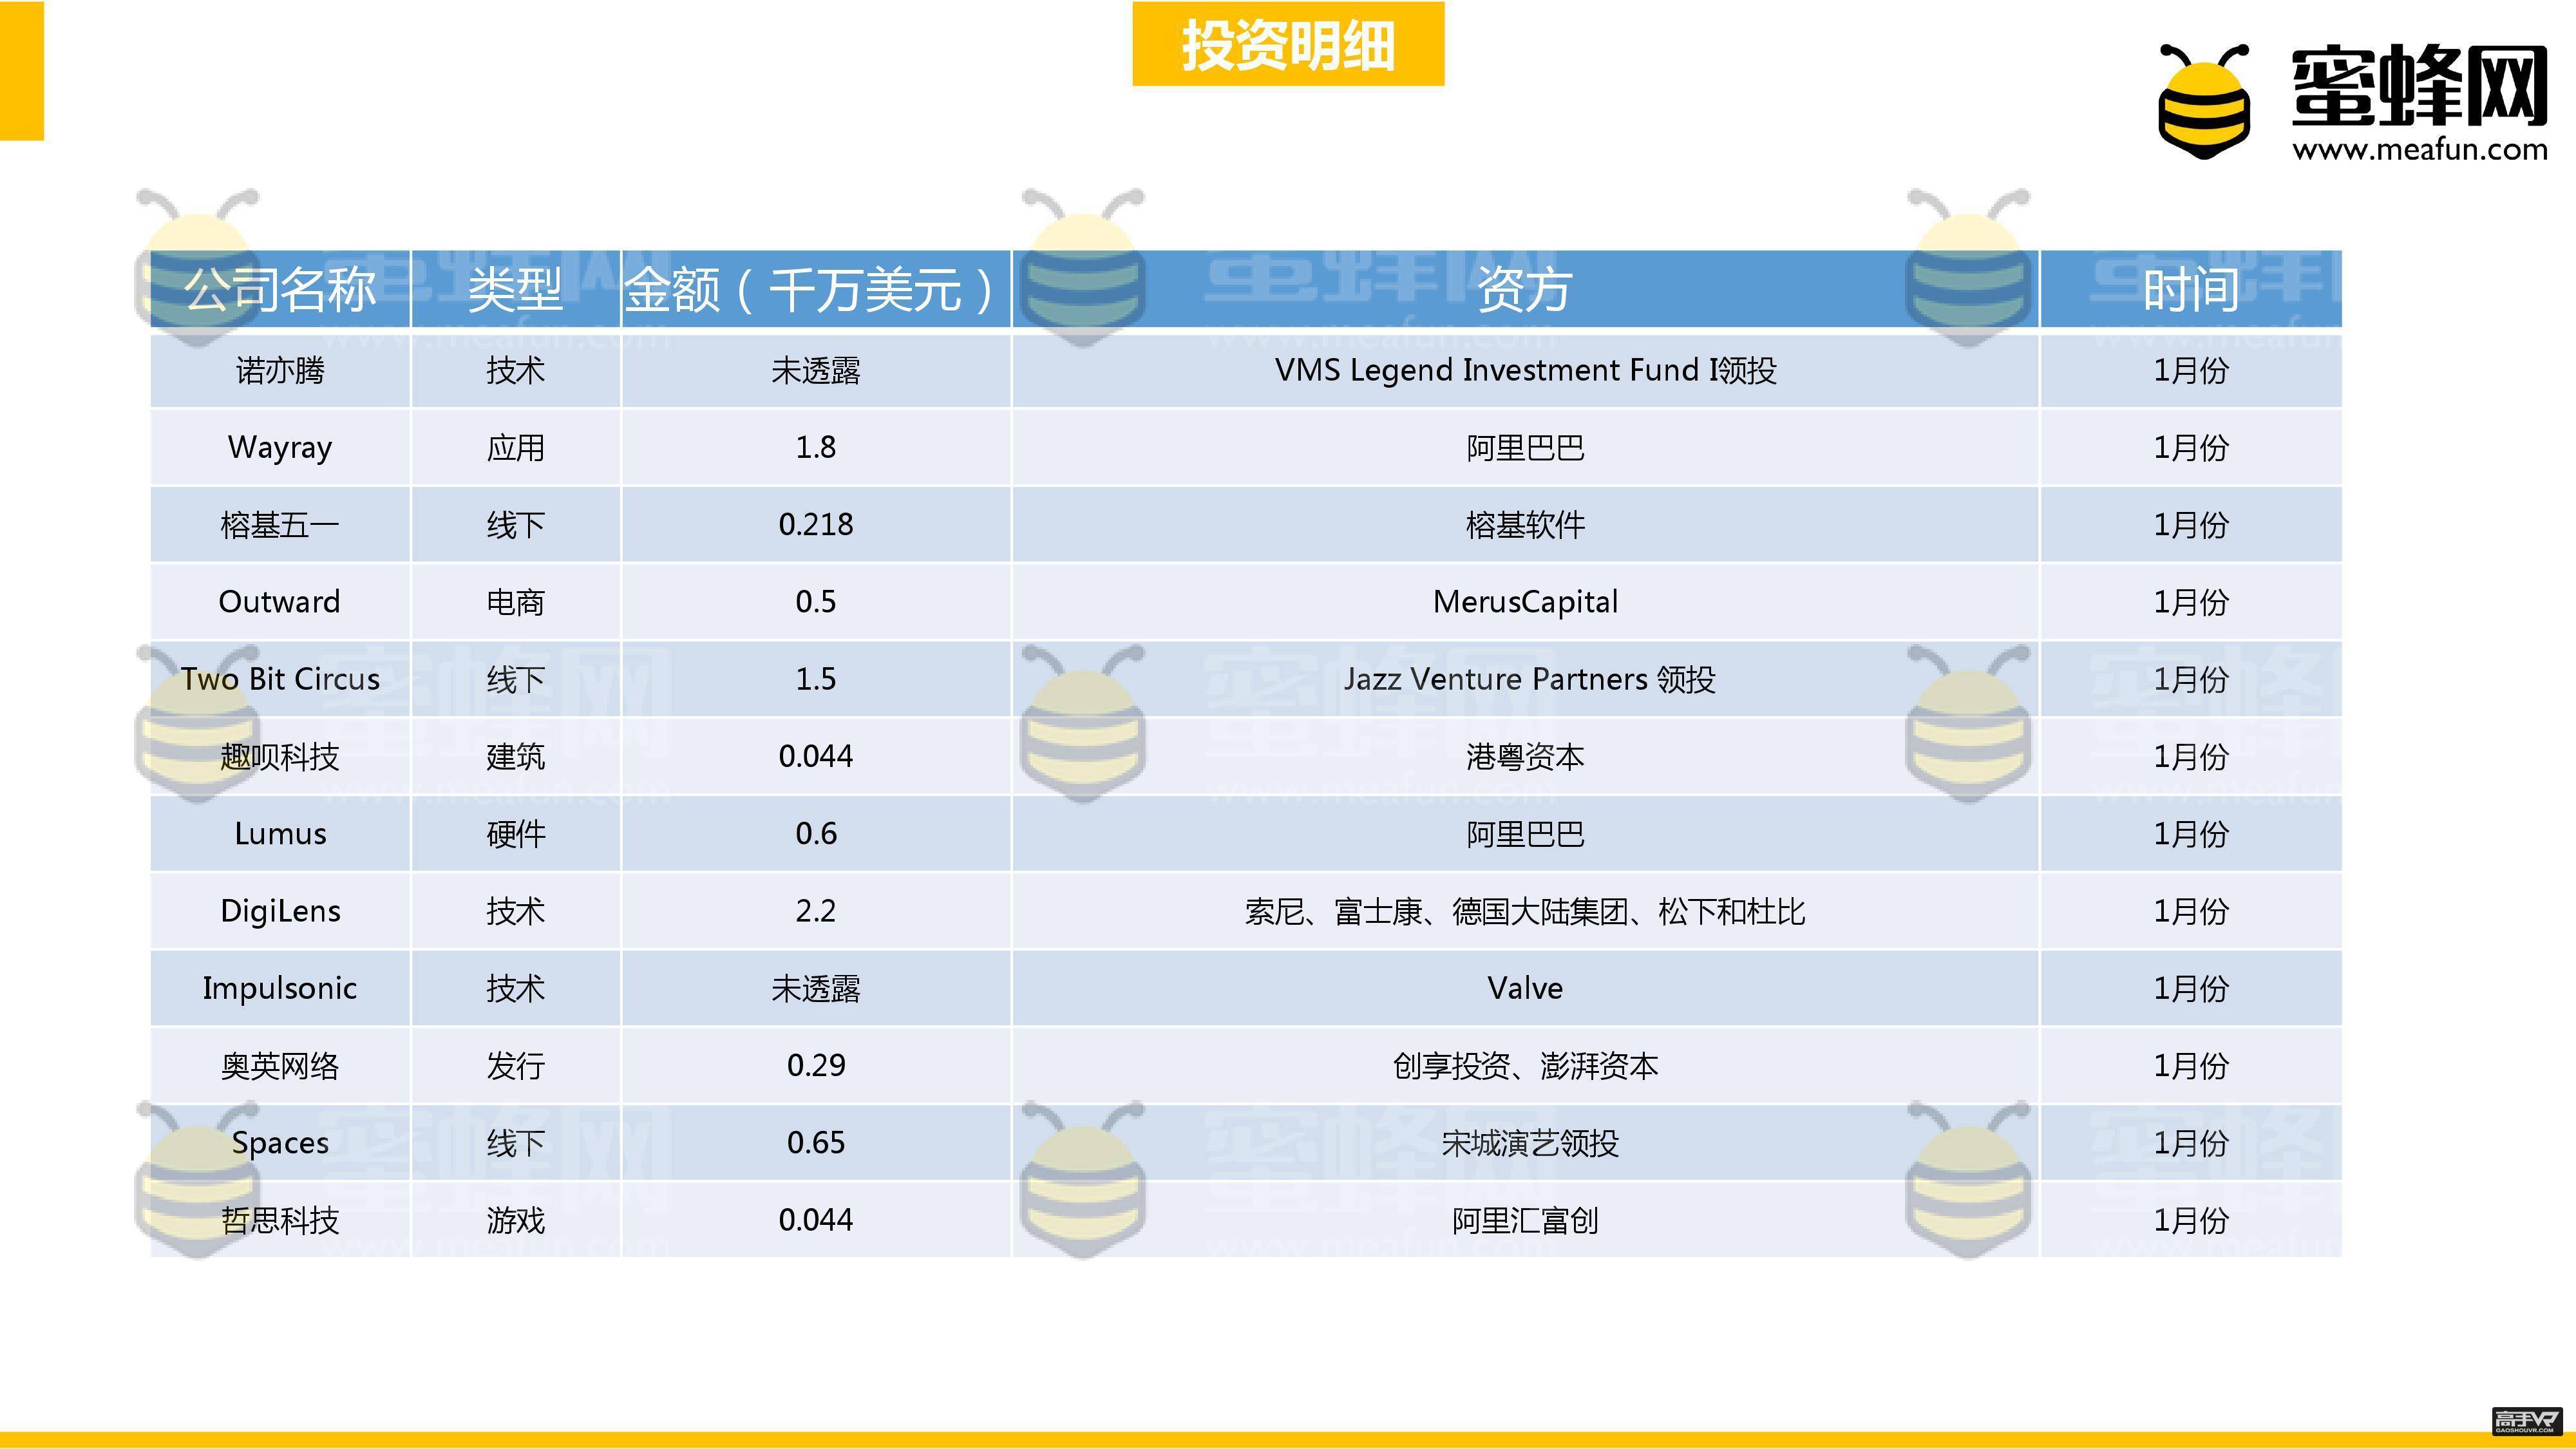Click the VMS Legend Investment Fund I领投 cell

pyautogui.click(x=1525, y=371)
